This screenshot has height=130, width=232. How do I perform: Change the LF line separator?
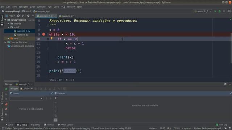coord(169,129)
